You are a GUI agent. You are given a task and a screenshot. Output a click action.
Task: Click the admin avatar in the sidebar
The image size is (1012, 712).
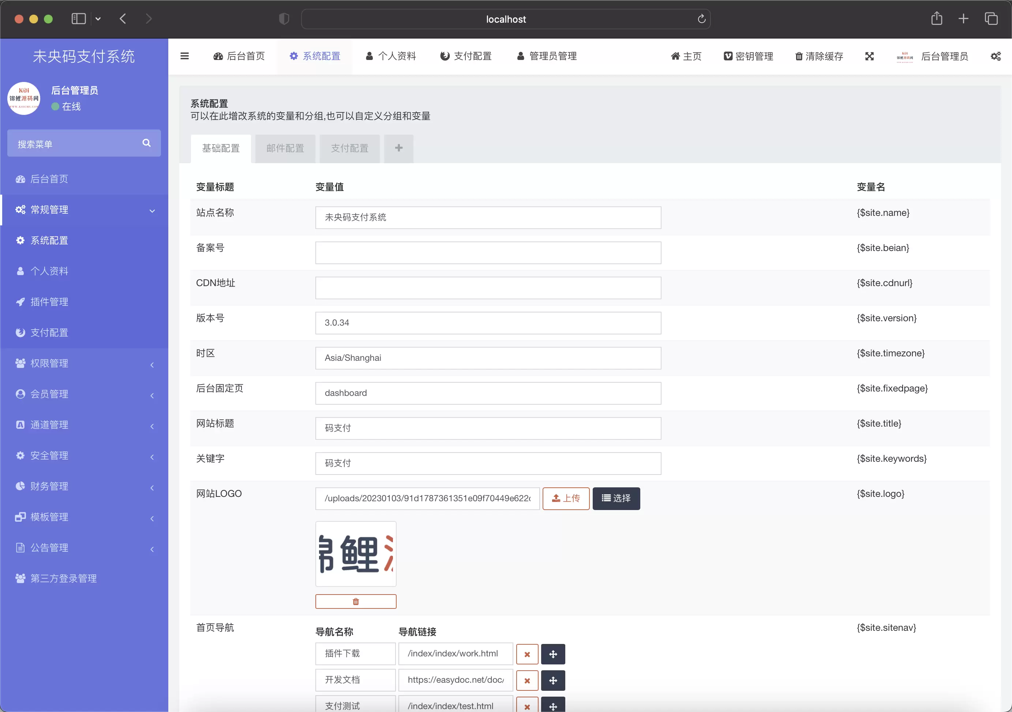(24, 98)
